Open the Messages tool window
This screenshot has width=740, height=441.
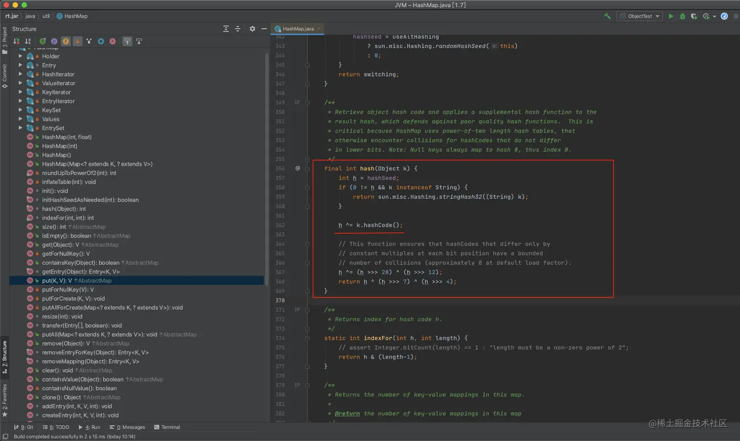pyautogui.click(x=127, y=427)
